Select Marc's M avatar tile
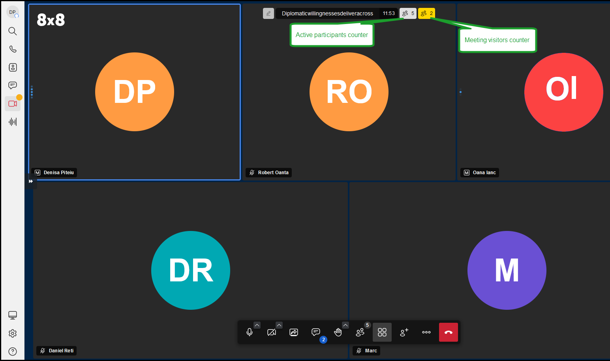Image resolution: width=610 pixels, height=361 pixels. point(507,270)
